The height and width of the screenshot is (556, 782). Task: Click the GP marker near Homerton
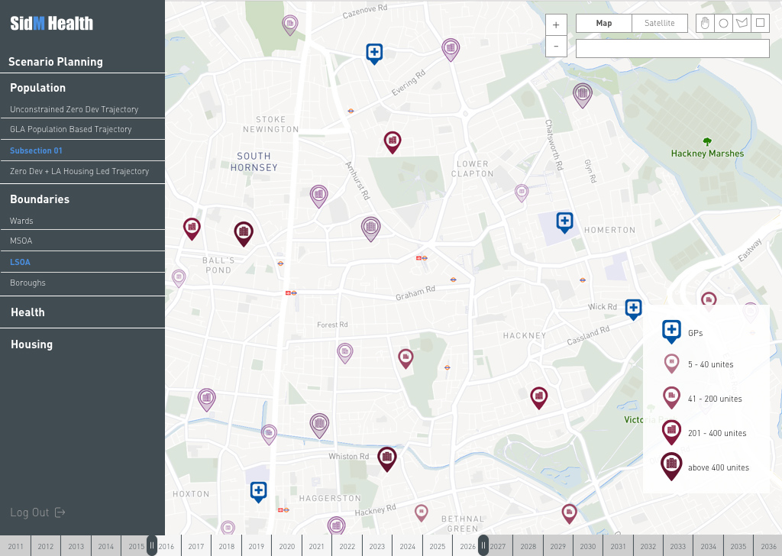tap(564, 222)
